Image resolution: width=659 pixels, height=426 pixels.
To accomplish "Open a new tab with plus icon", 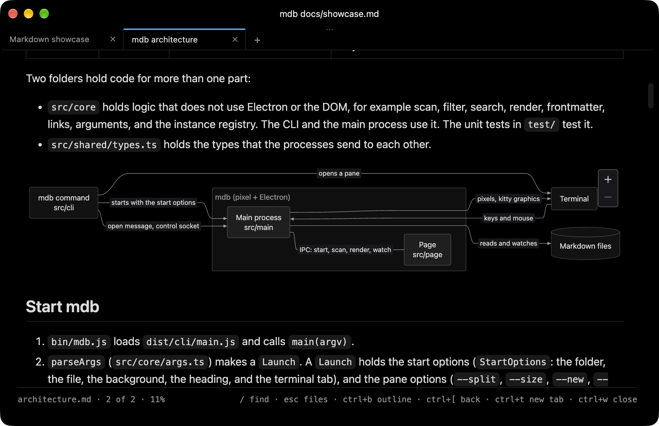I will [x=257, y=40].
